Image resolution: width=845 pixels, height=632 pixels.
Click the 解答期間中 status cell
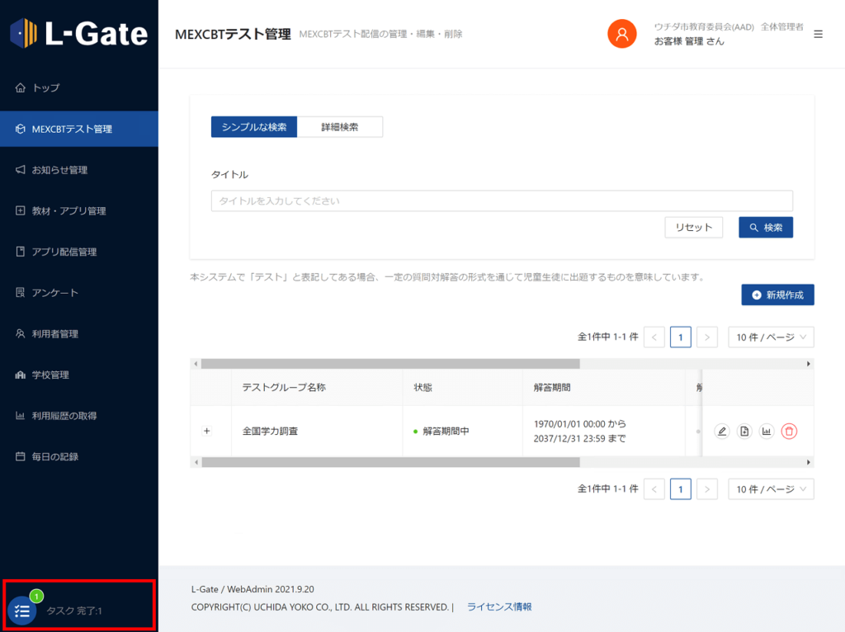[462, 431]
